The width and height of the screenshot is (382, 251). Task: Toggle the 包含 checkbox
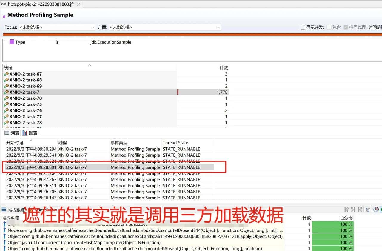(329, 27)
